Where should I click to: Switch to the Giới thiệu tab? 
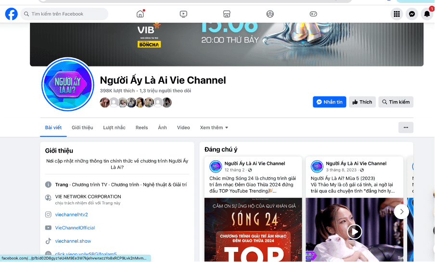click(82, 128)
